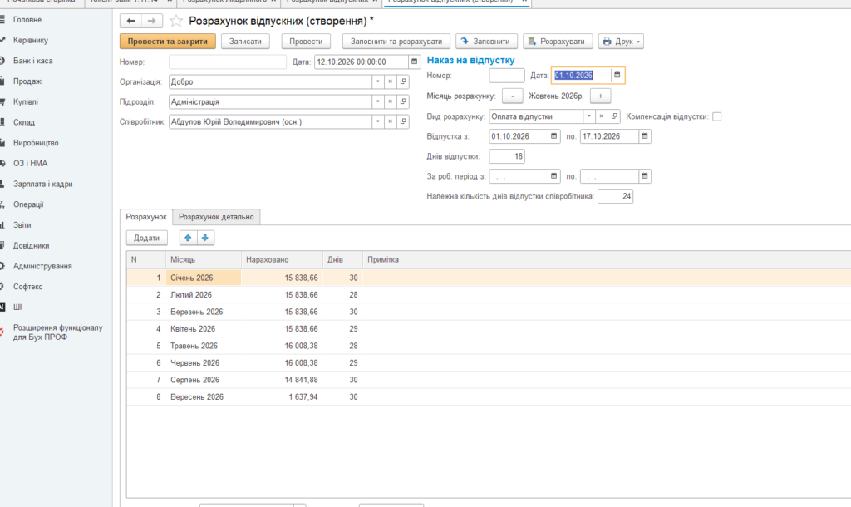This screenshot has width=851, height=507.
Task: Open calendar for the document Дата field
Action: (414, 62)
